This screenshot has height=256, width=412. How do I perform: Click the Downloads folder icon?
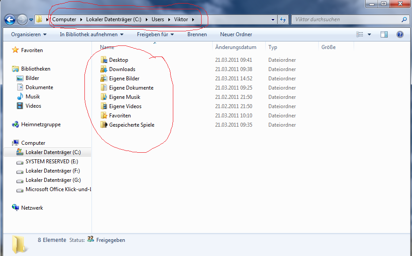point(103,69)
